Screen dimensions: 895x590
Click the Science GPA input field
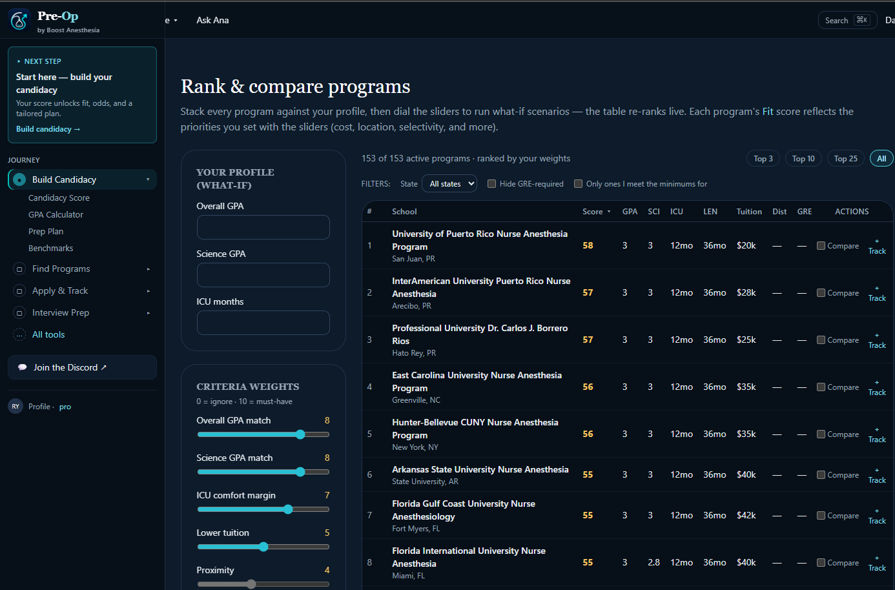coord(263,275)
